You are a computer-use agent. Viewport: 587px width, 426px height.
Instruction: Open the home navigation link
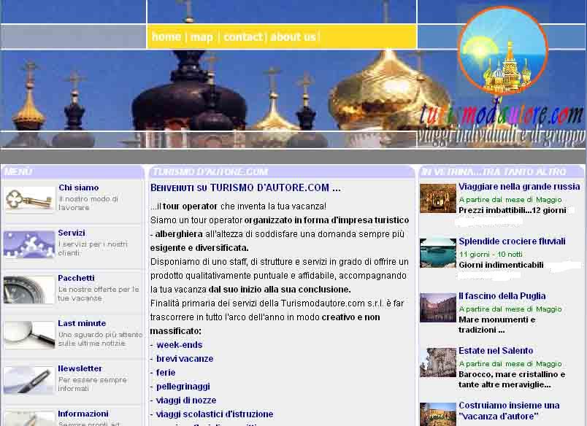coord(166,36)
